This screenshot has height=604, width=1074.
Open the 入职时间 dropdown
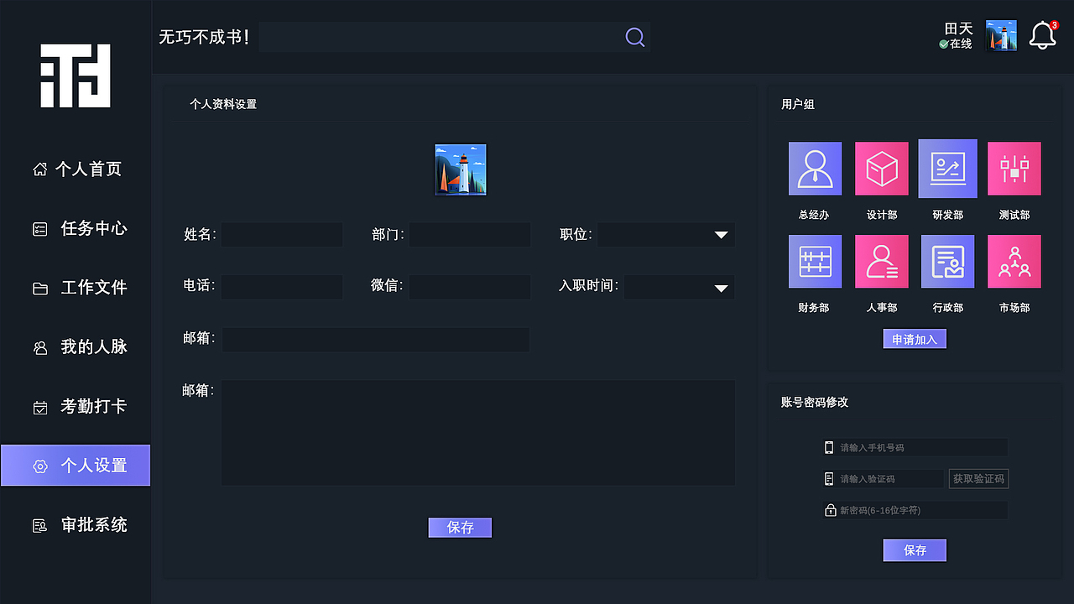721,288
